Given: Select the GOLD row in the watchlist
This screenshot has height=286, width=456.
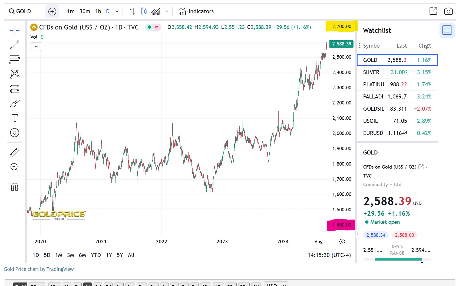Looking at the screenshot, I should 397,60.
